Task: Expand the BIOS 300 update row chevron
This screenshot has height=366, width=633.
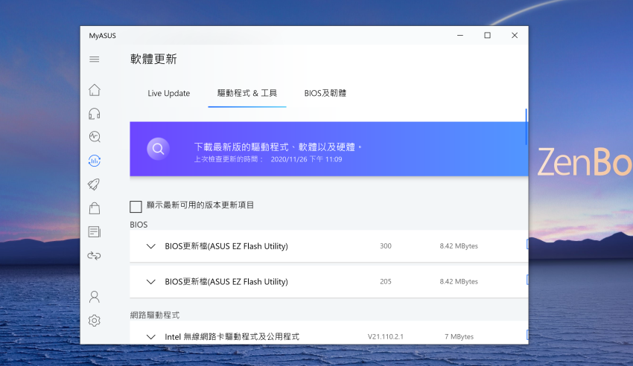Action: click(151, 246)
